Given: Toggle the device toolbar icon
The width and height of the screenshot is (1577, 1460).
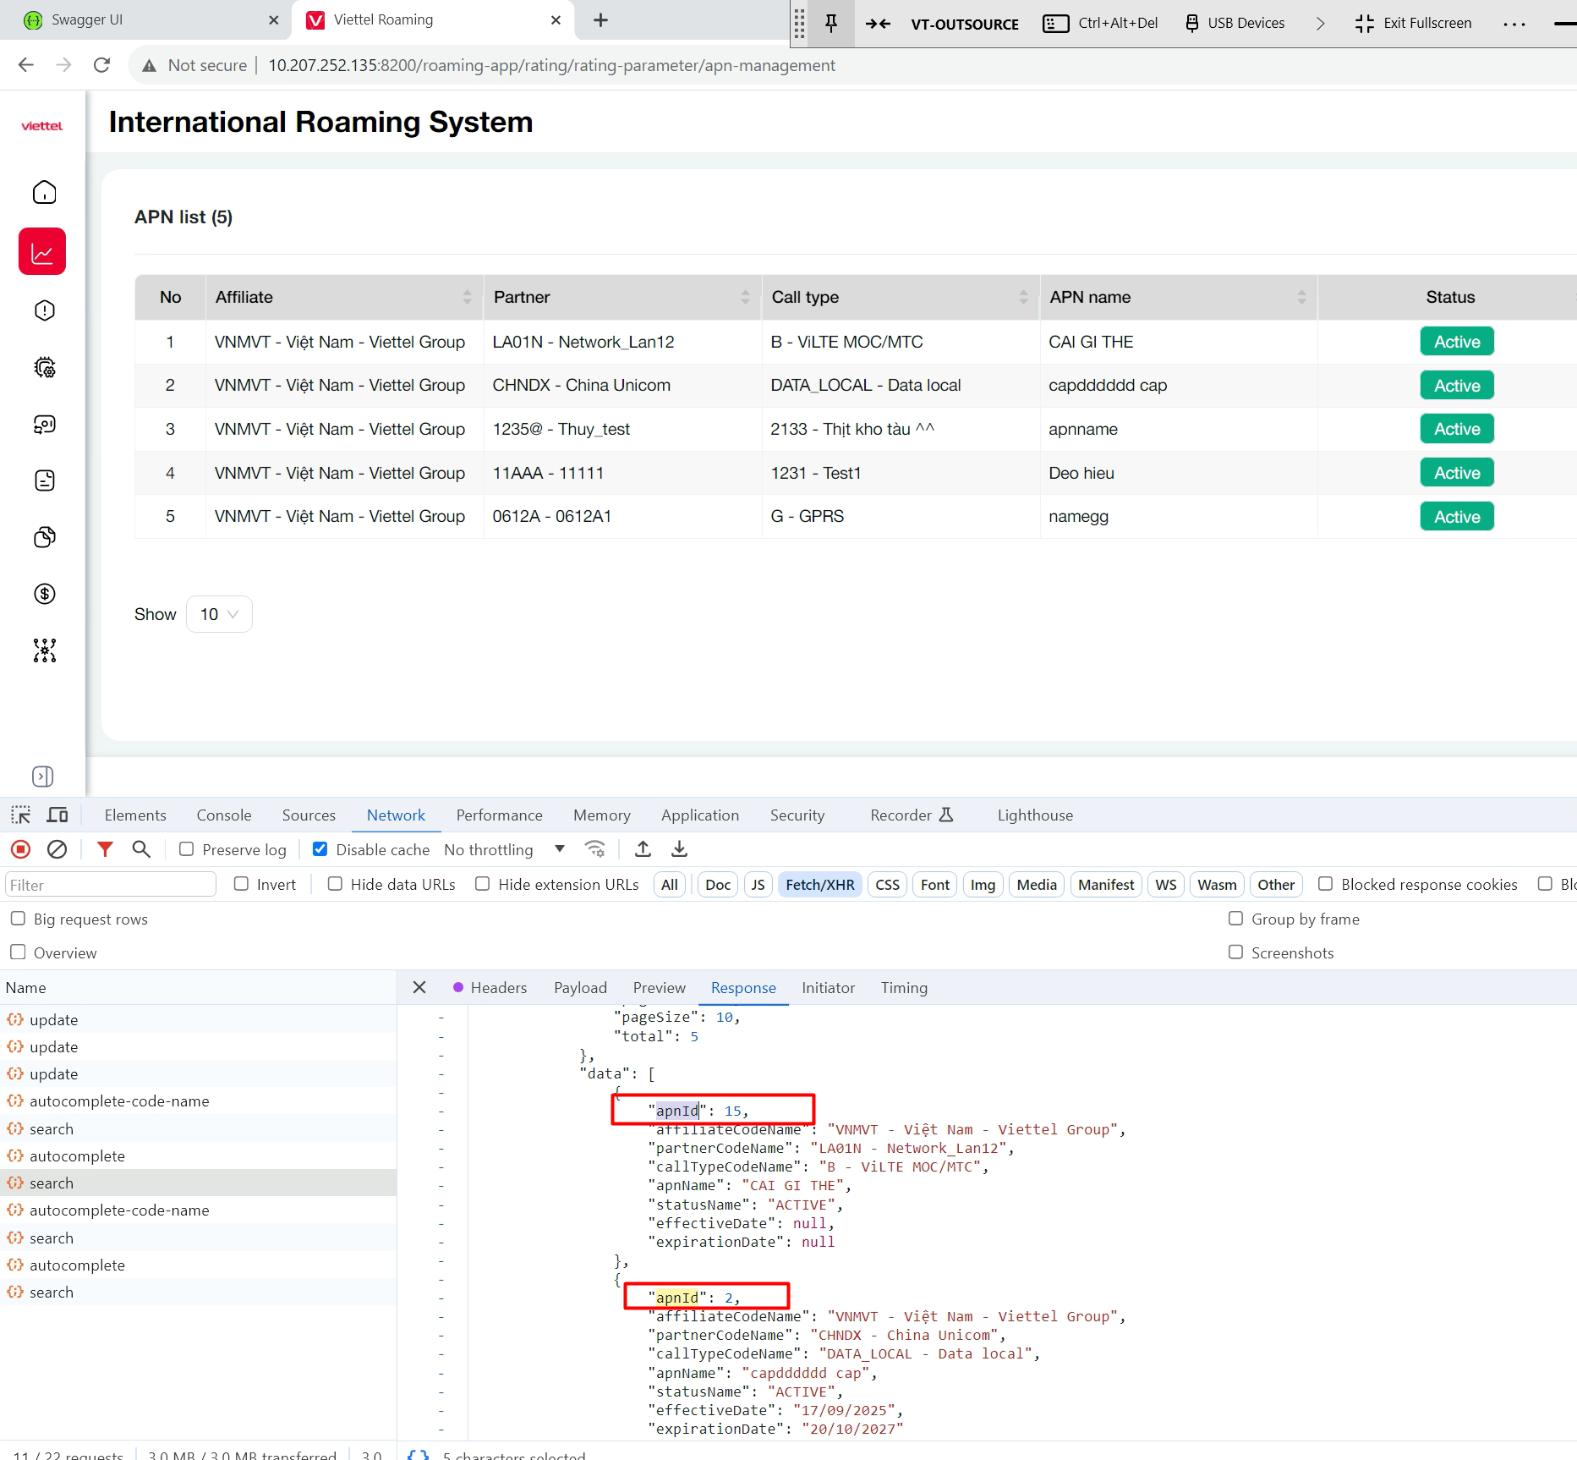Looking at the screenshot, I should tap(57, 815).
